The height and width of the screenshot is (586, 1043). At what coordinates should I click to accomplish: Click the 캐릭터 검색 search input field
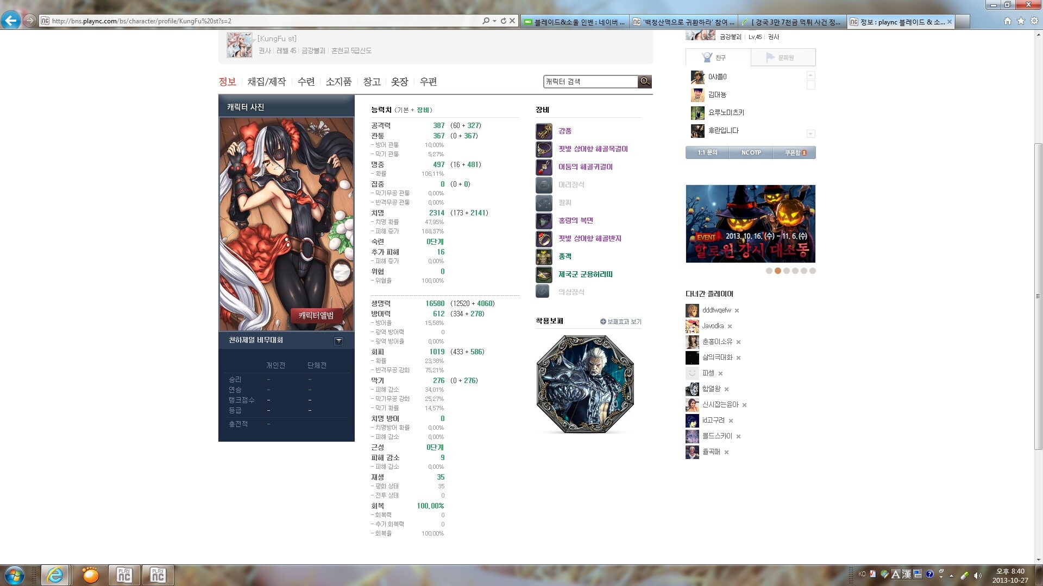590,81
